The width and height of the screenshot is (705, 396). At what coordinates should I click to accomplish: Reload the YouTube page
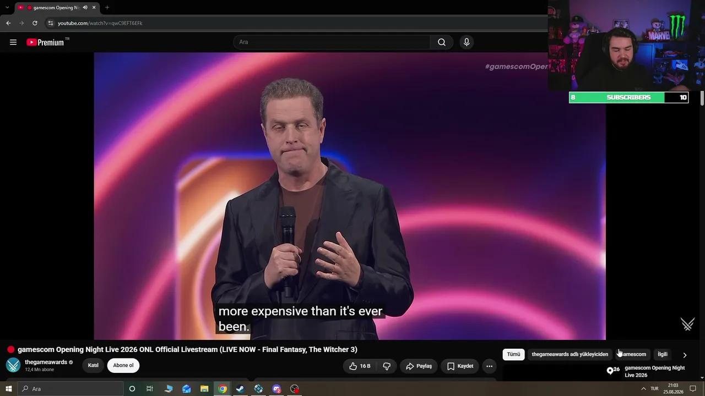35,23
